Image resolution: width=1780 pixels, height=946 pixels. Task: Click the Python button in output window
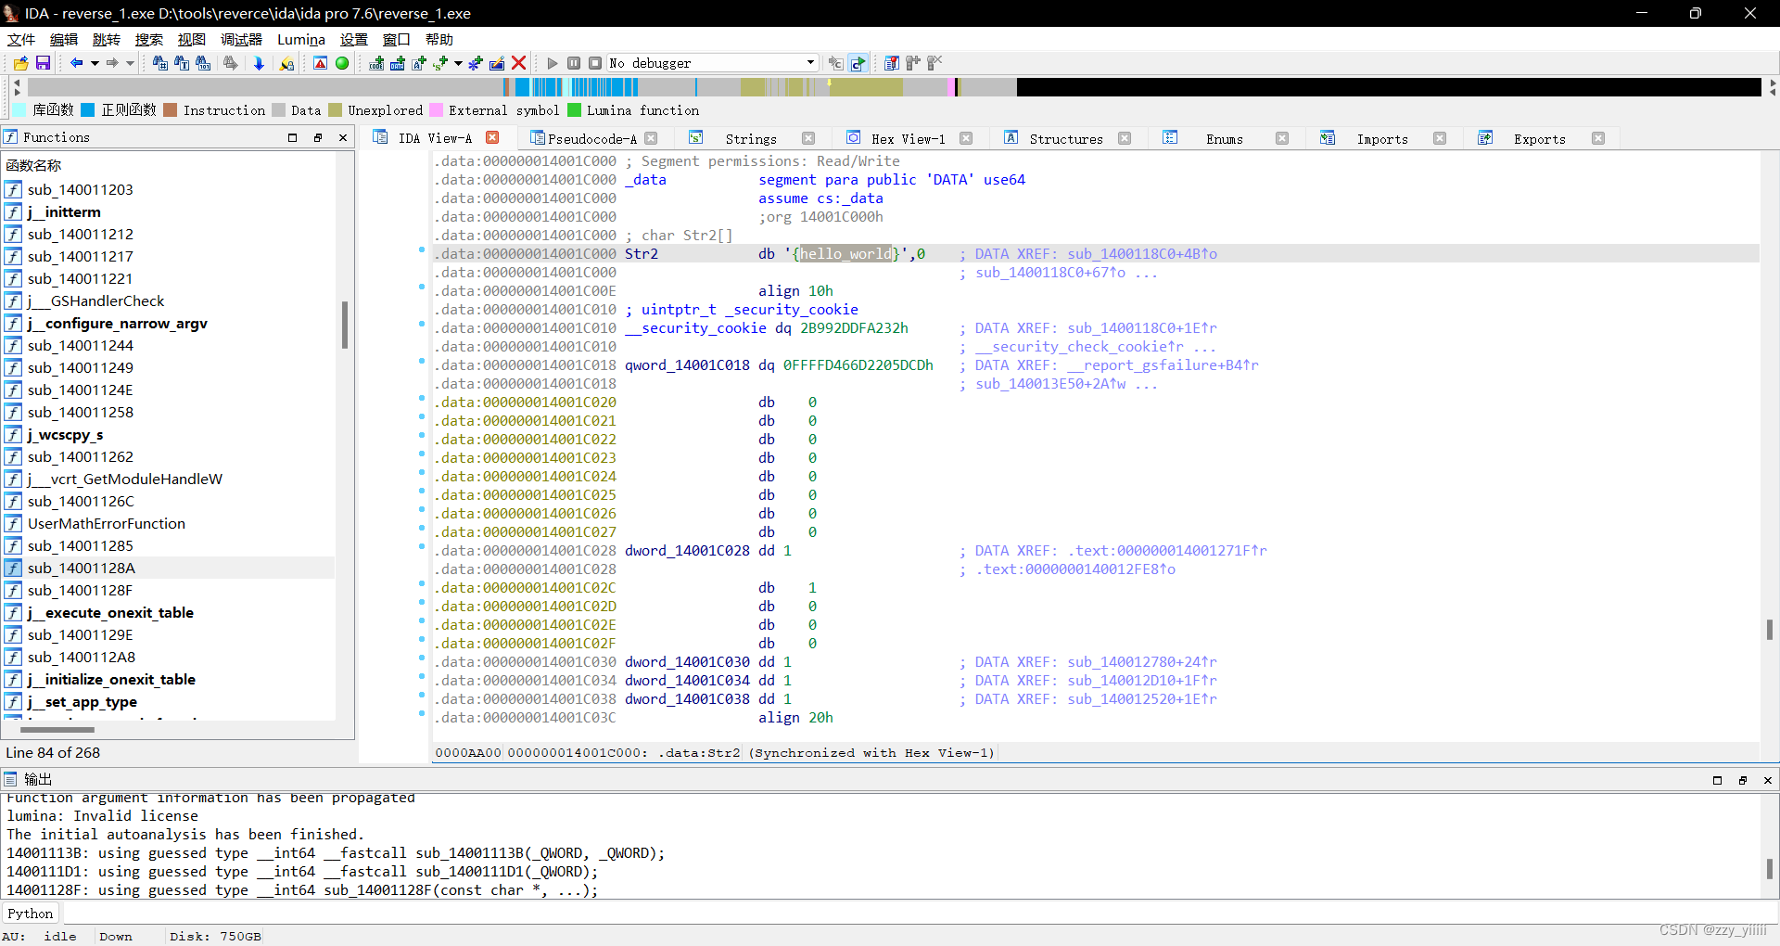tap(31, 913)
